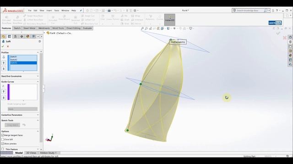Open search options dropdown arrow

pyautogui.click(x=269, y=10)
